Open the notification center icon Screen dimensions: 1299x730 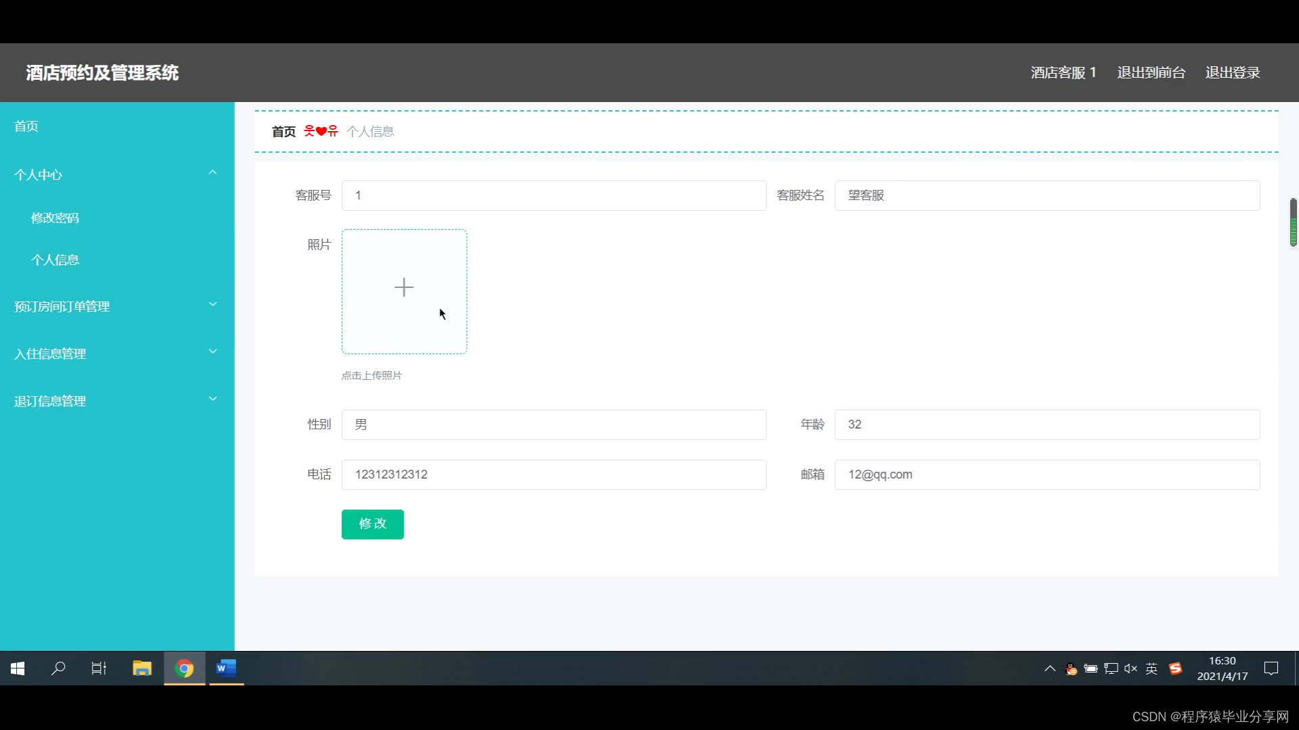click(x=1271, y=668)
